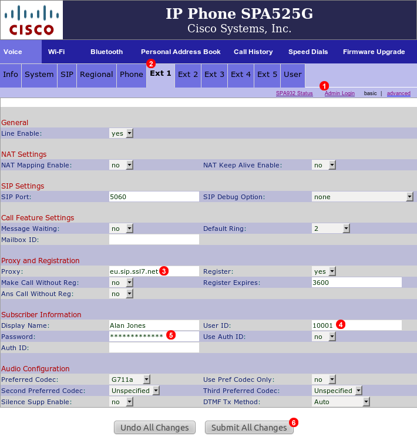Switch to advanced view link
This screenshot has width=417, height=440.
point(398,93)
